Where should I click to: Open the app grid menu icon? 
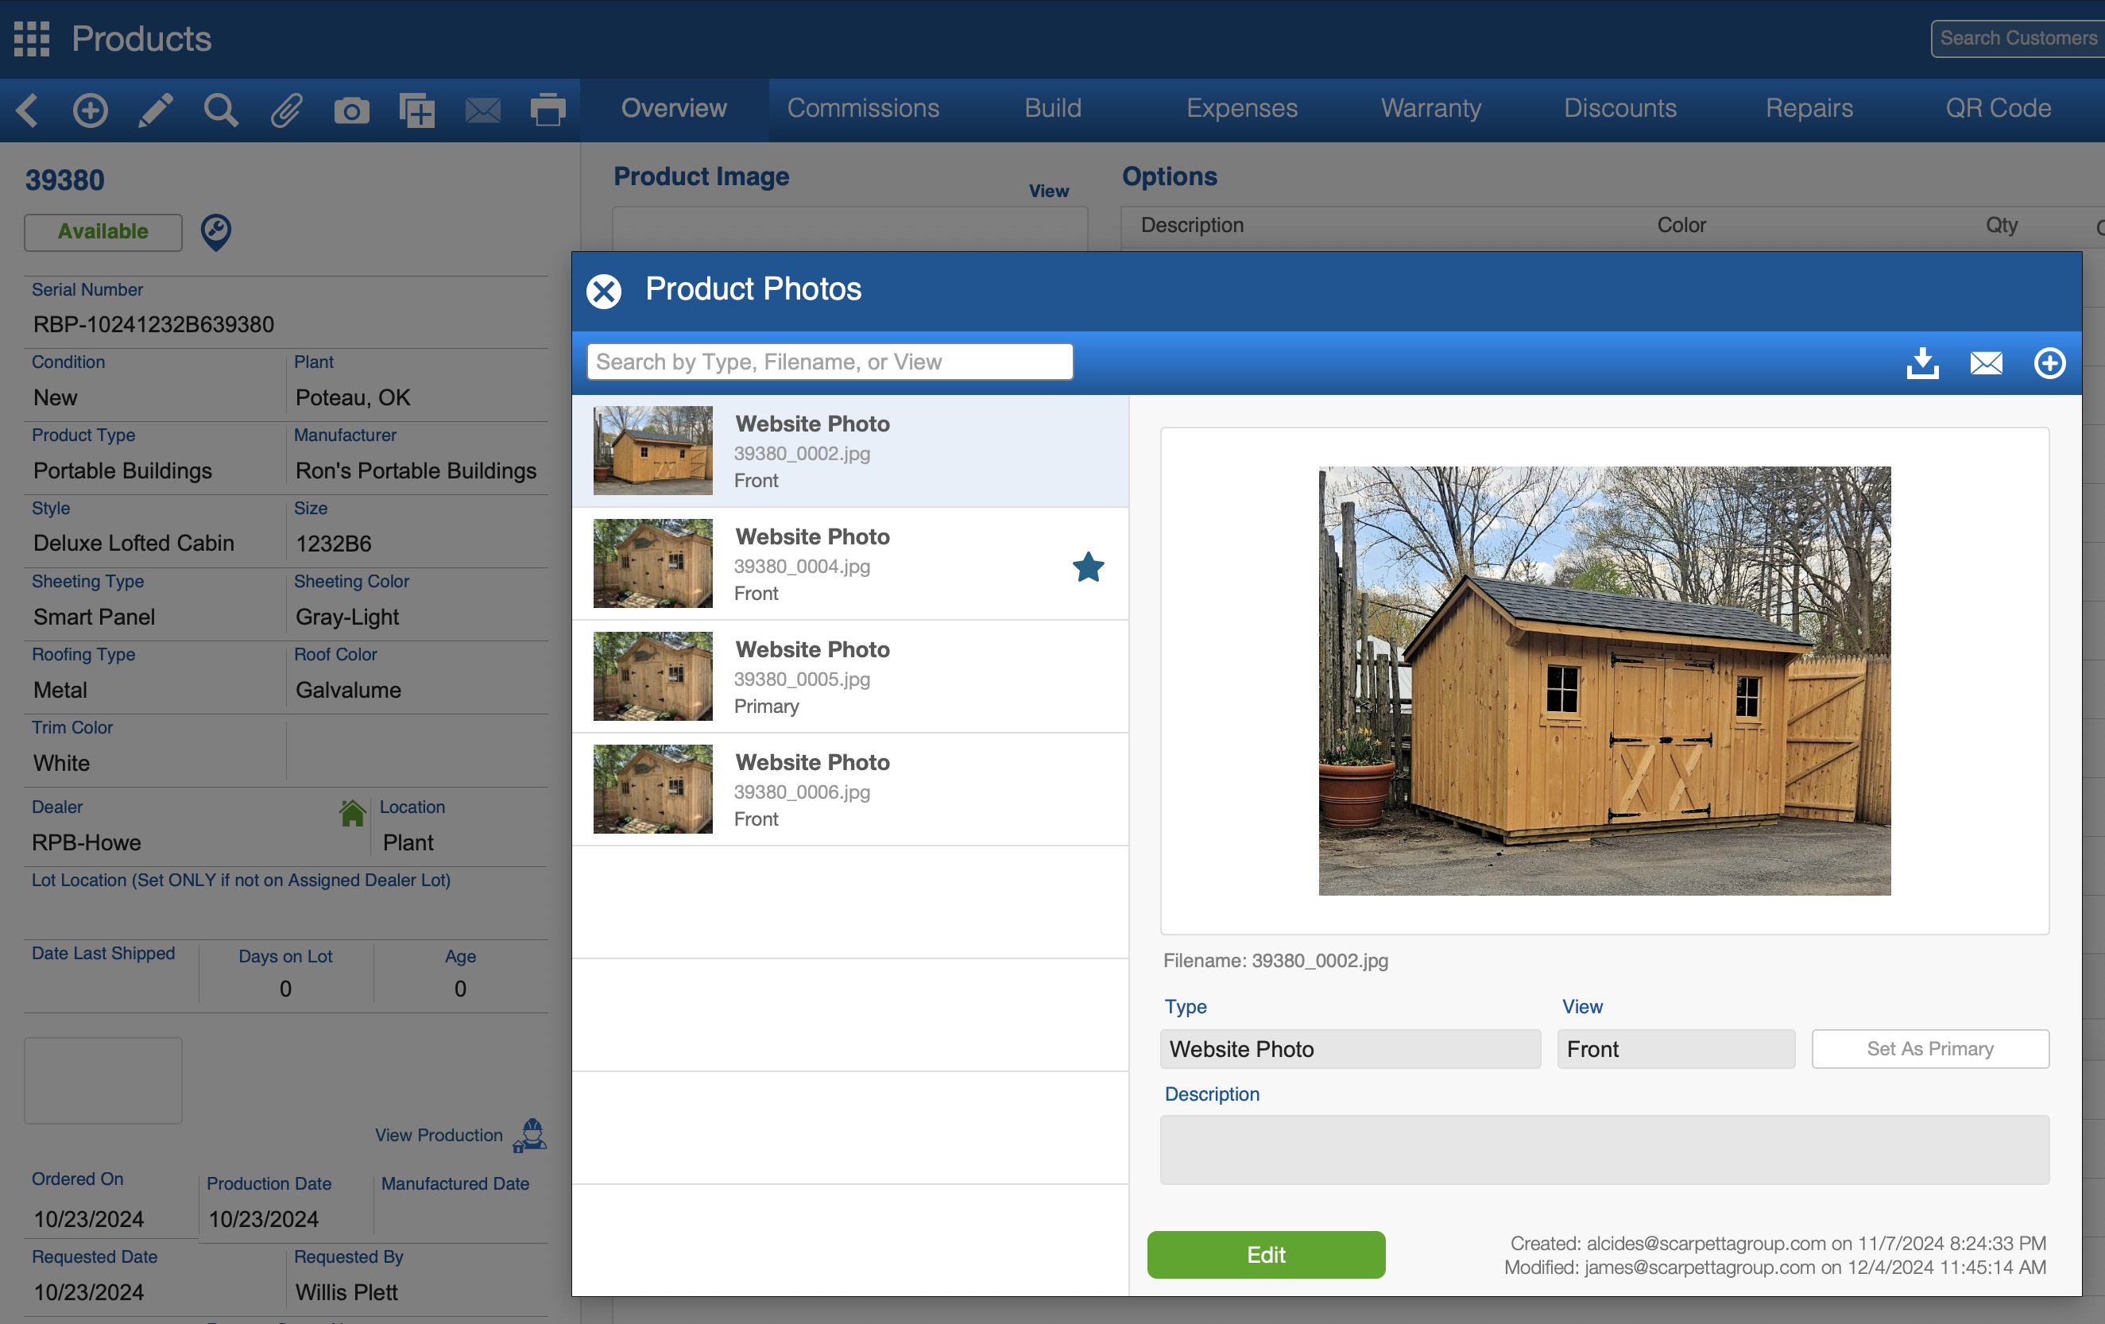point(32,38)
